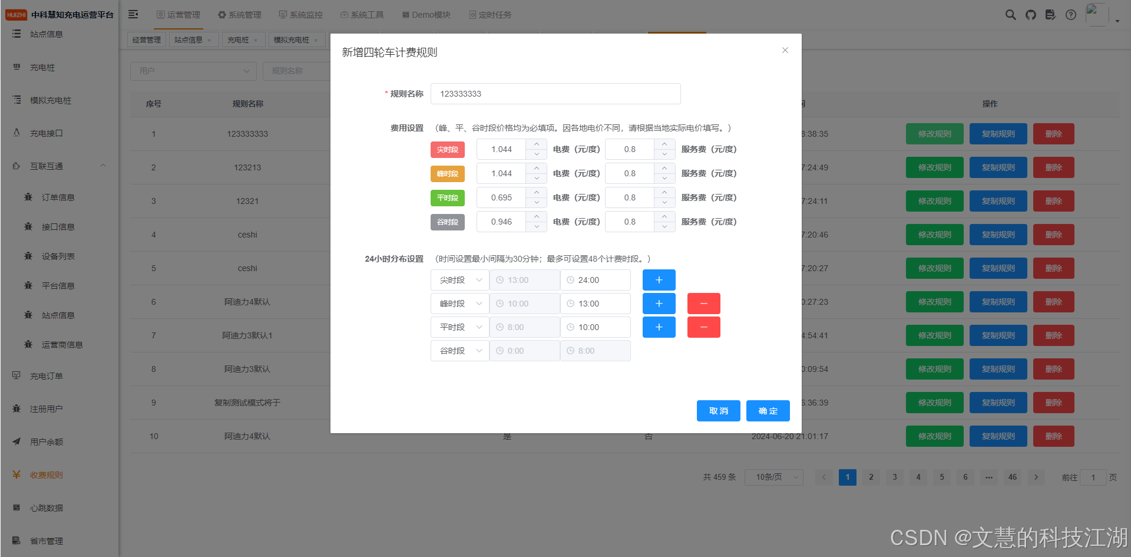1131x557 pixels.
Task: Switch to the 系统管理 top menu
Action: 240,15
